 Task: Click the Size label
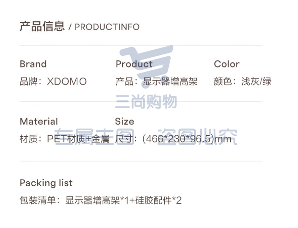pos(125,121)
